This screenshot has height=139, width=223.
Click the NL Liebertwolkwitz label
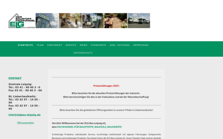point(22,96)
